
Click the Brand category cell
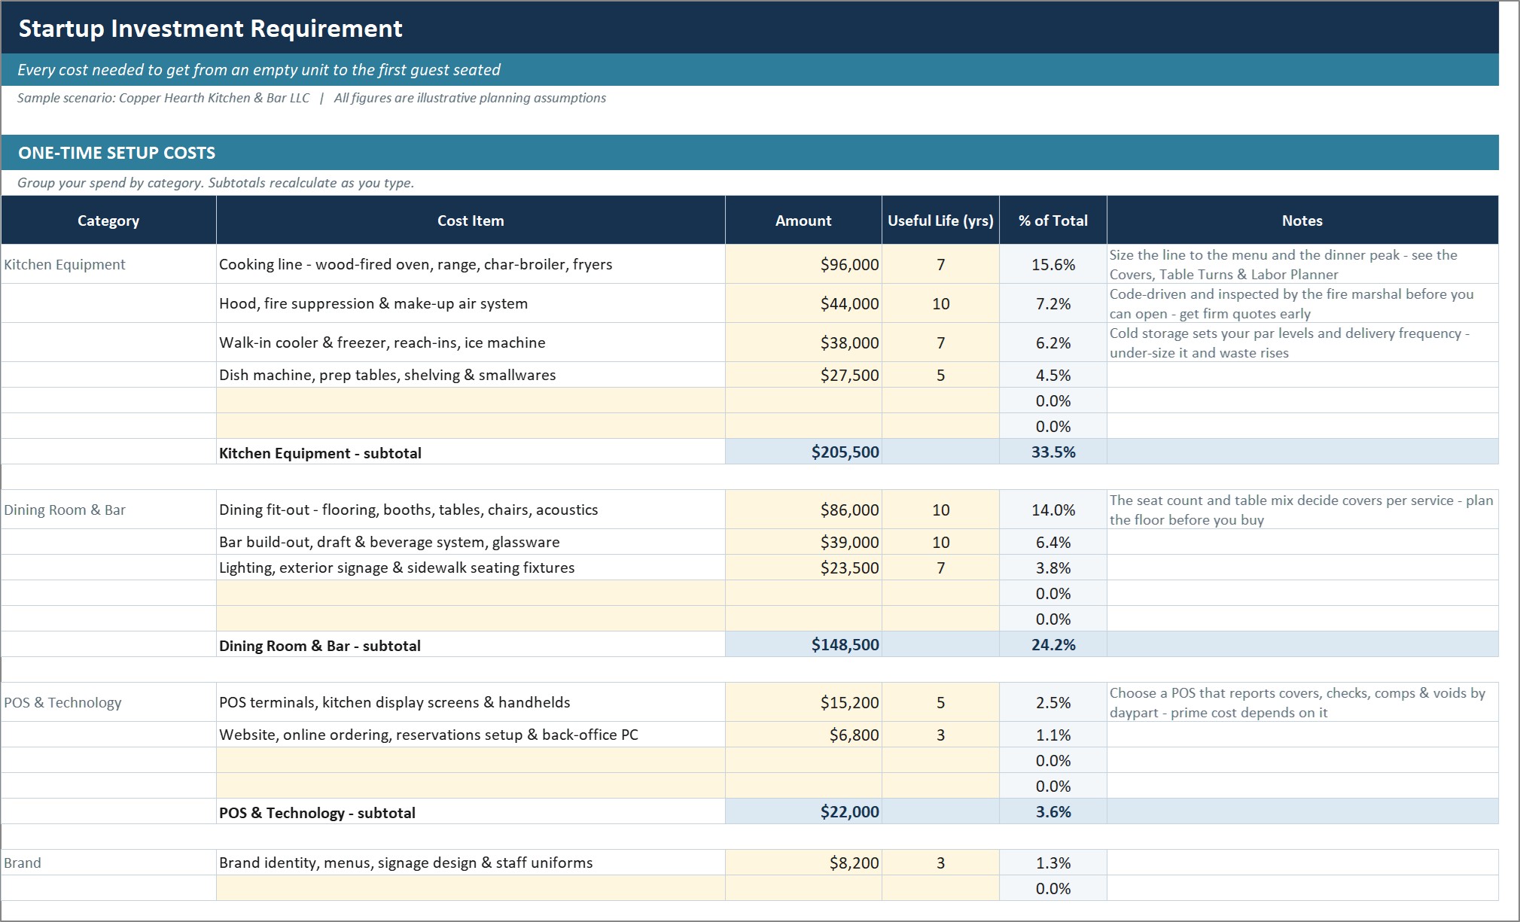pyautogui.click(x=108, y=863)
